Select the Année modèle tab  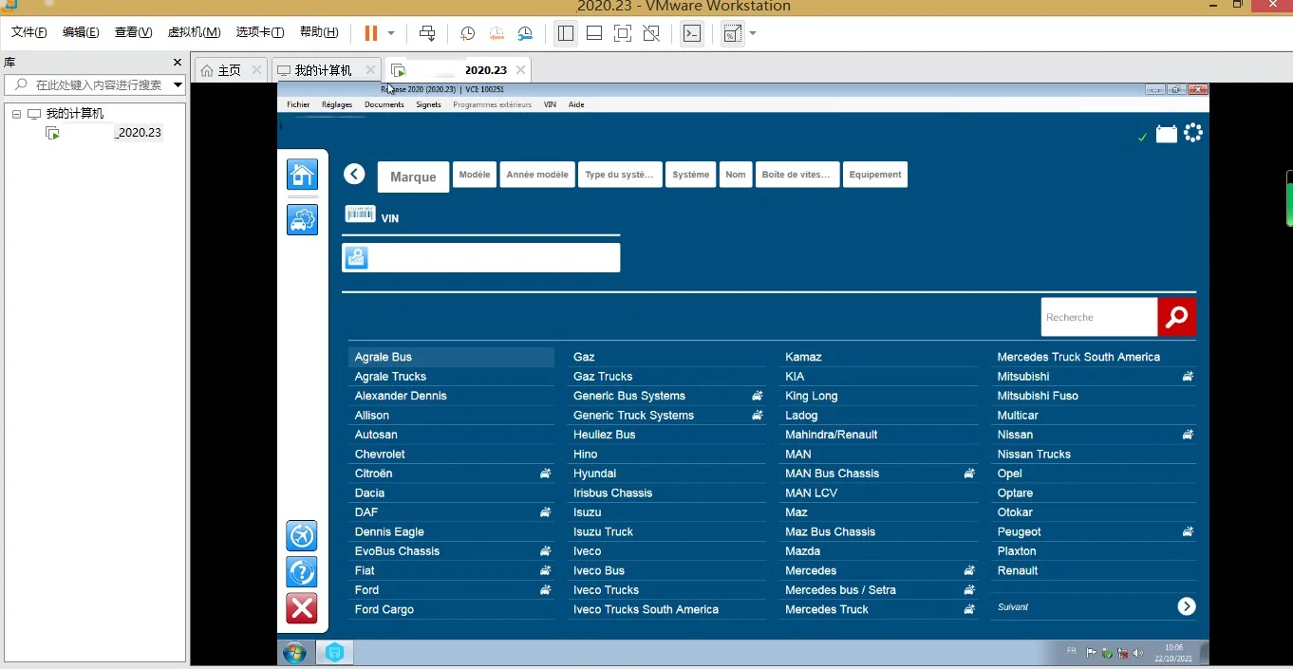(537, 175)
